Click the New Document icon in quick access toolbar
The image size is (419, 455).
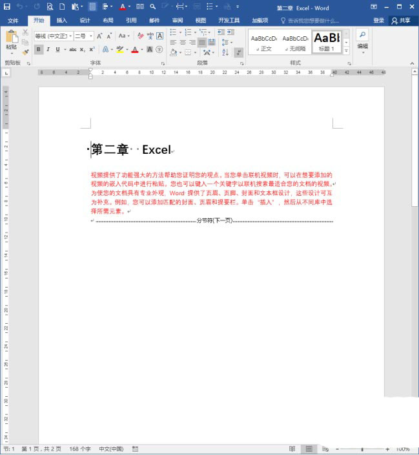(62, 6)
